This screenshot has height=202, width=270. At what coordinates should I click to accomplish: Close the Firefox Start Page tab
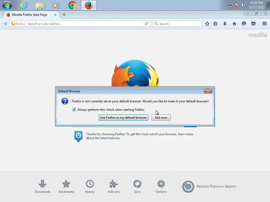[x=55, y=15]
